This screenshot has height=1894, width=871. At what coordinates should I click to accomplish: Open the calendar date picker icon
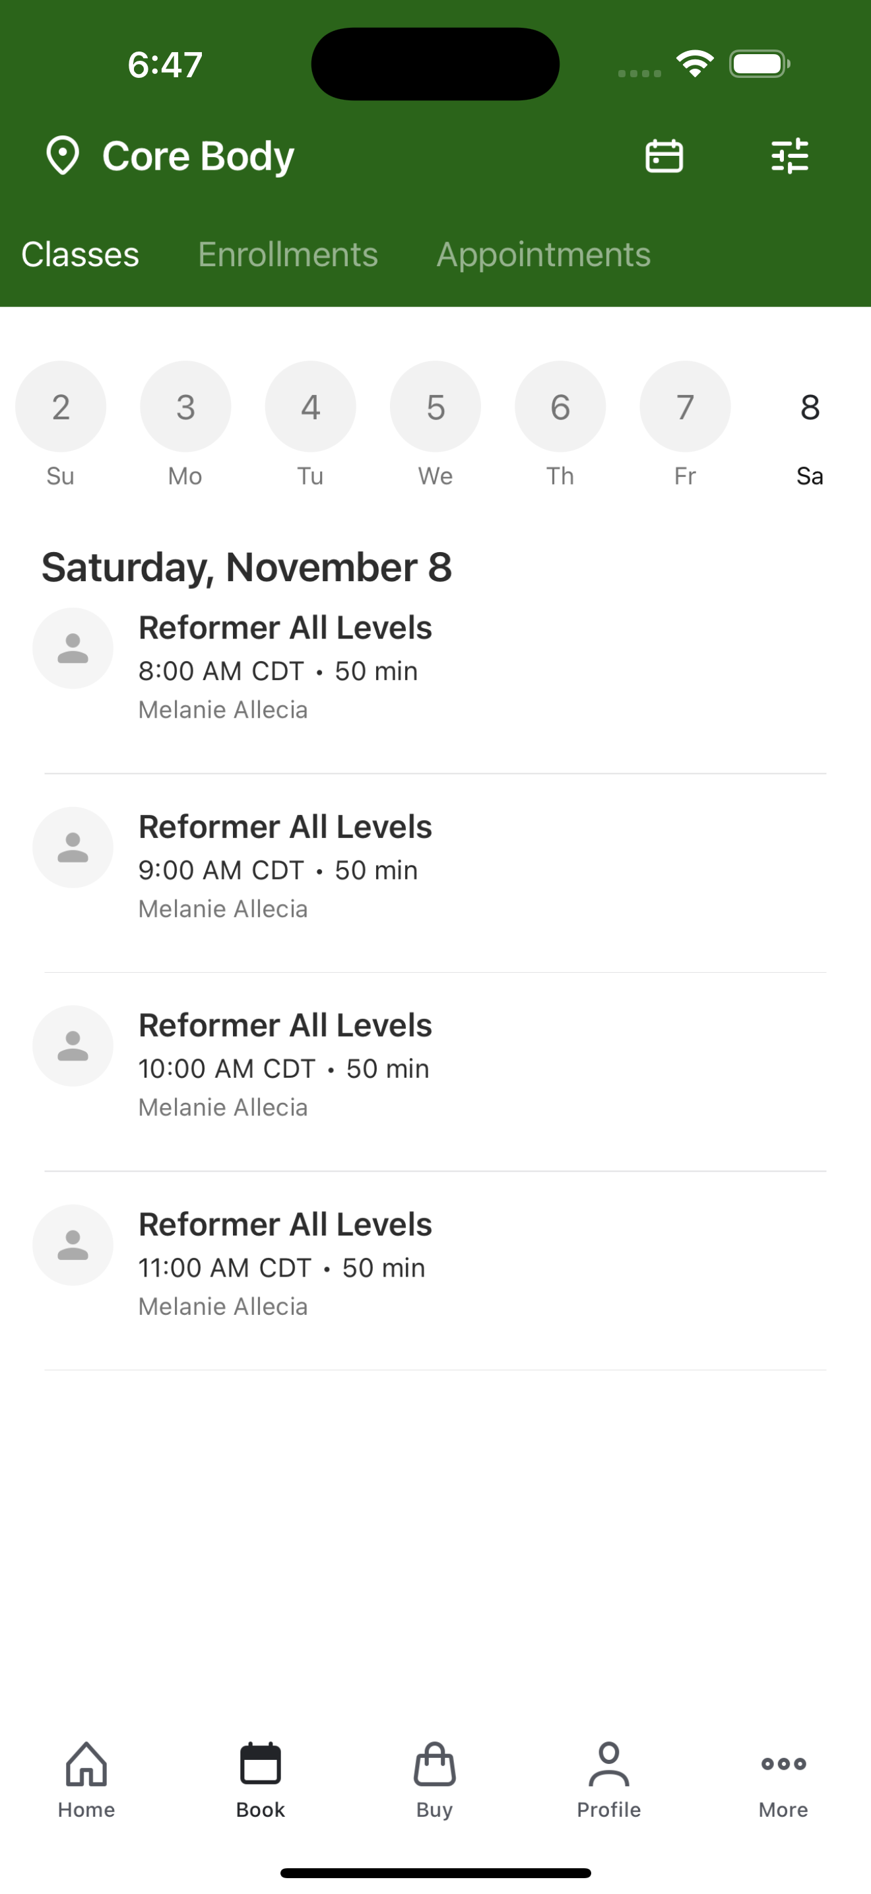pos(664,156)
